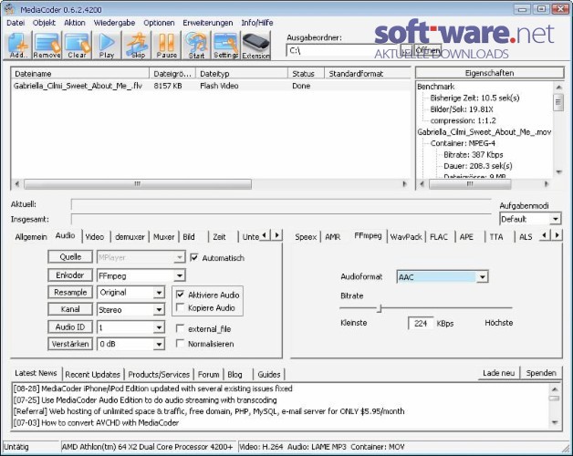Image resolution: width=573 pixels, height=456 pixels.
Task: Open the Guides tab
Action: pos(269,375)
